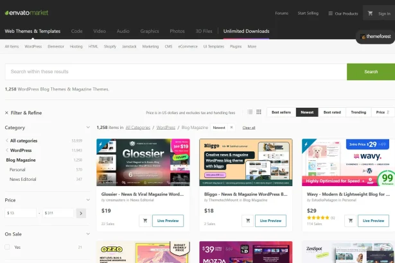Select All Items subcategory
Image resolution: width=395 pixels, height=263 pixels.
[12, 47]
